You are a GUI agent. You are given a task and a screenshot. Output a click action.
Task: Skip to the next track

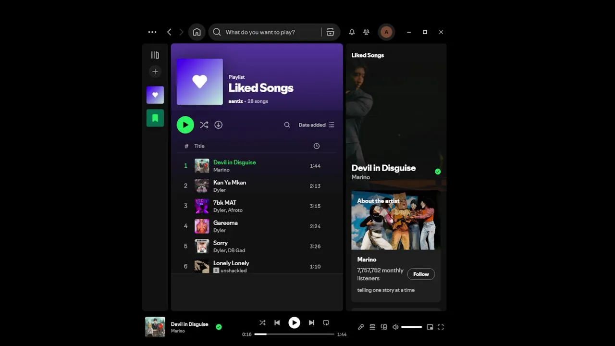point(311,323)
